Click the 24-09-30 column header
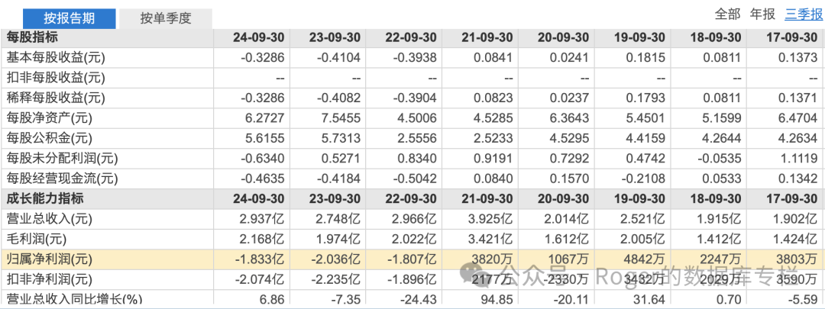Viewport: 825px width, 309px height. 258,37
